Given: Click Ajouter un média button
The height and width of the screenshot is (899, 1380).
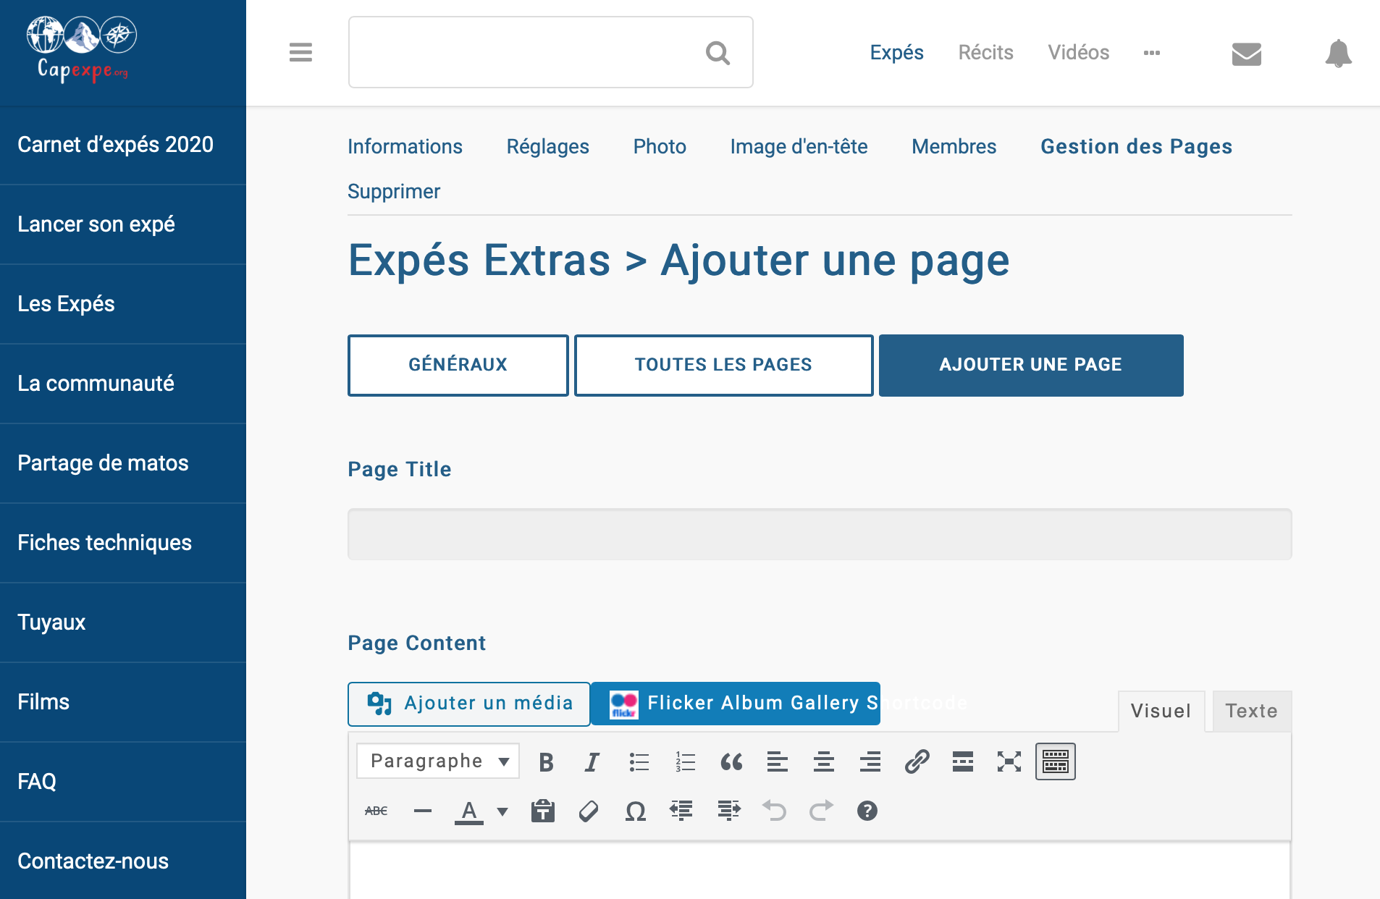Looking at the screenshot, I should coord(469,704).
